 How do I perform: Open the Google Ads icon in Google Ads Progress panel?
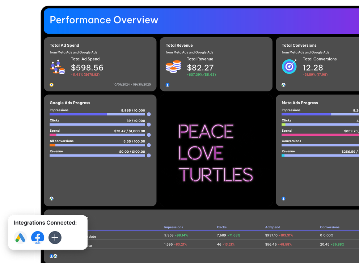(x=51, y=199)
